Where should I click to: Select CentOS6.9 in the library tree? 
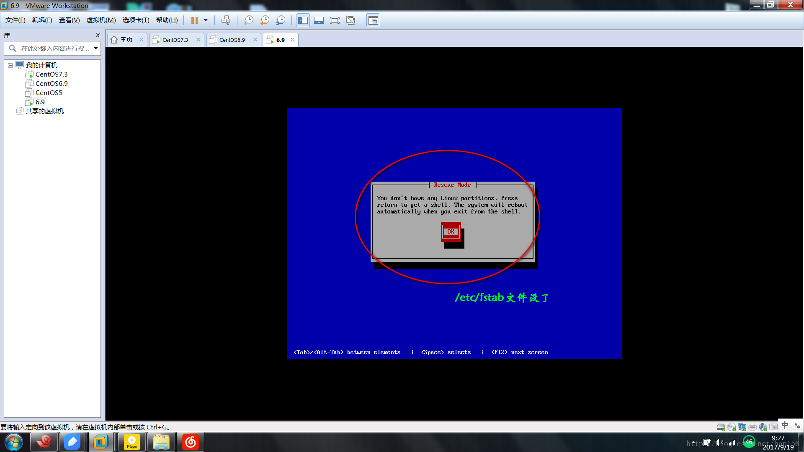[x=52, y=83]
